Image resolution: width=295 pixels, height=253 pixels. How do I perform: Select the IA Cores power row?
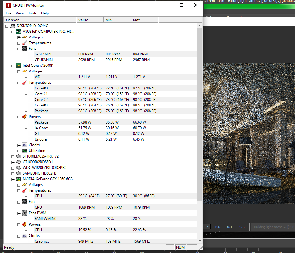coord(116,128)
